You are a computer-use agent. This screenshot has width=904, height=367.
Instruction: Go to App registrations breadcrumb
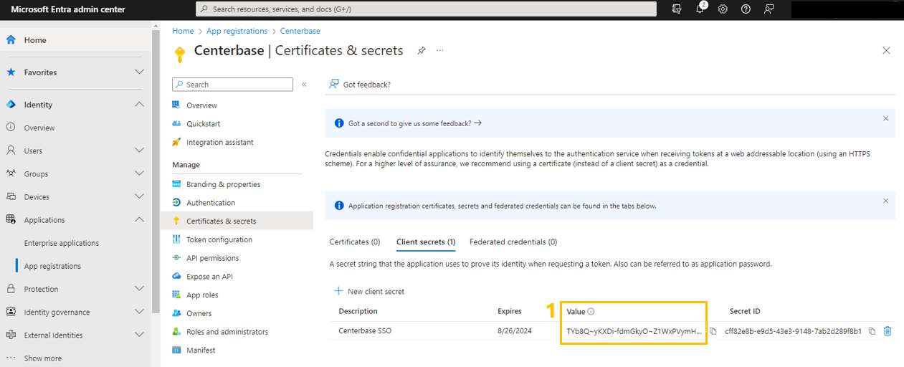(237, 32)
